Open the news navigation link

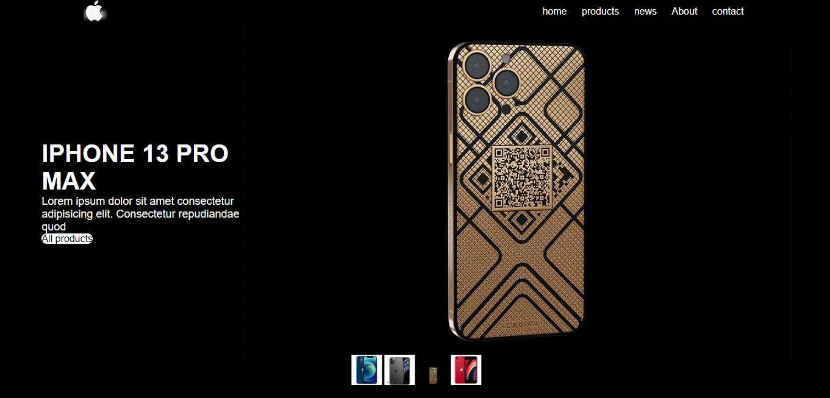tap(645, 11)
